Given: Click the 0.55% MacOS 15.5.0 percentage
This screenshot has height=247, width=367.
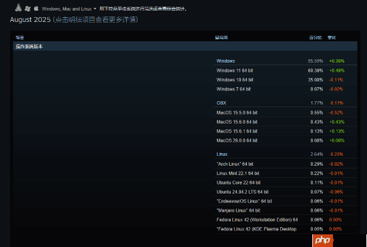Looking at the screenshot, I should pyautogui.click(x=317, y=113).
